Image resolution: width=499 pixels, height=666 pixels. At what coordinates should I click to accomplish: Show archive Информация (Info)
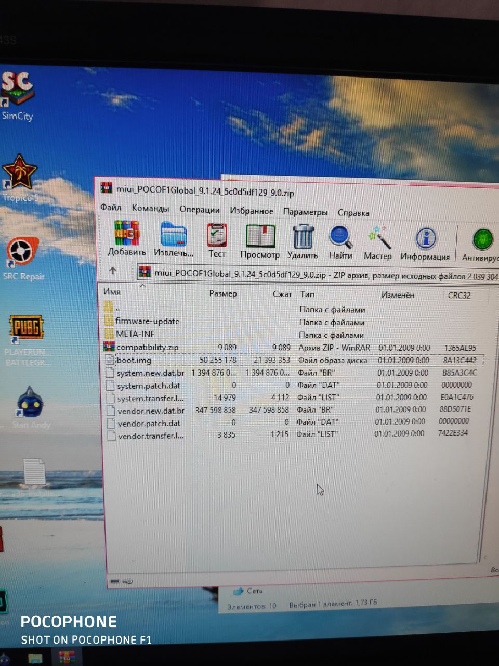click(x=425, y=244)
